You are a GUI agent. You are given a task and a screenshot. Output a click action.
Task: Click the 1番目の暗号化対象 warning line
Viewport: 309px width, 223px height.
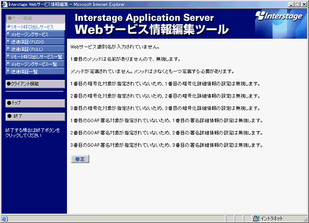tap(166, 84)
